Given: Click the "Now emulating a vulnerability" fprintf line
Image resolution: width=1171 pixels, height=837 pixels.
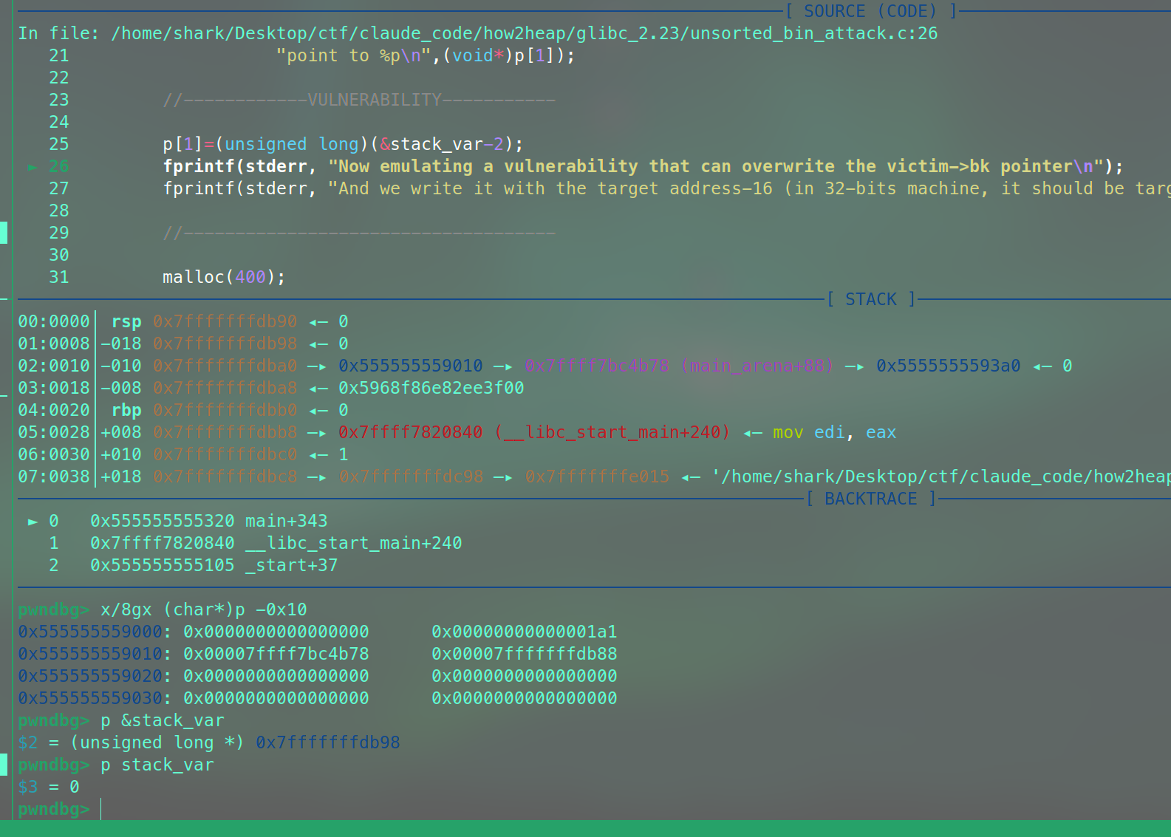Looking at the screenshot, I should click(x=643, y=166).
